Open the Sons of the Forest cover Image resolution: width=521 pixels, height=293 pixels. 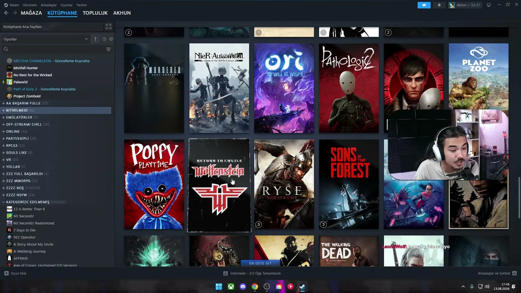[349, 184]
